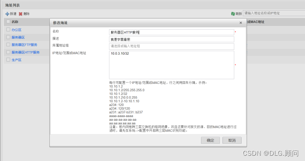This screenshot has height=161, width=305.
Task: Check the 办公区 row checkbox
Action: pyautogui.click(x=8, y=30)
